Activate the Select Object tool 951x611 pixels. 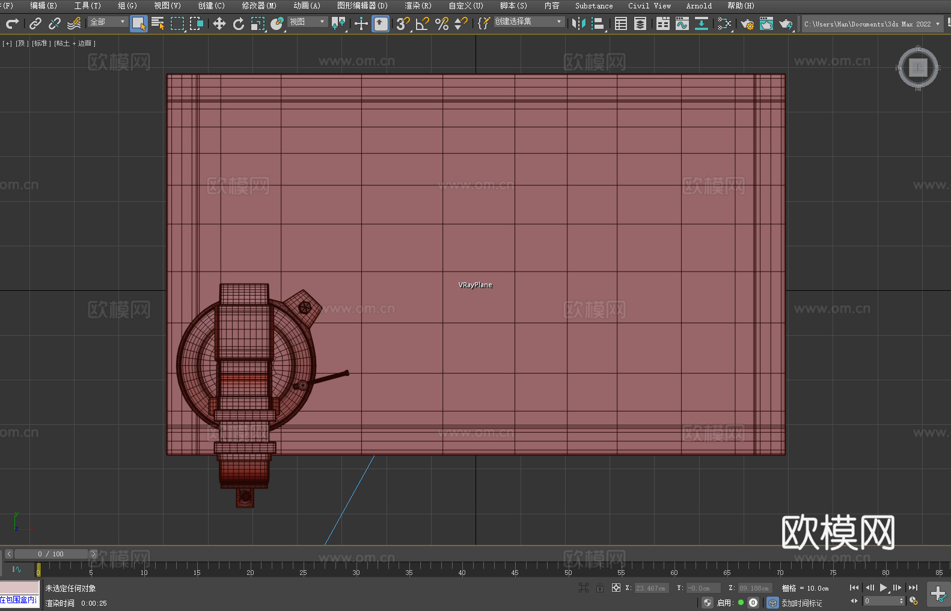(x=139, y=23)
